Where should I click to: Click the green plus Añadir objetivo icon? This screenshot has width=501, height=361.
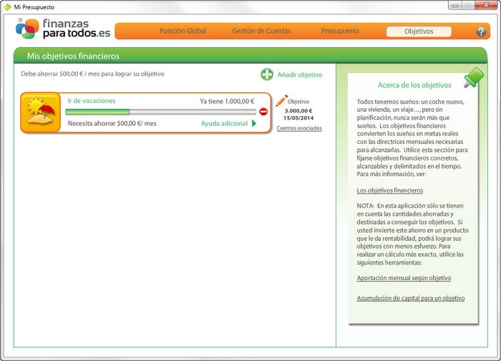click(267, 74)
